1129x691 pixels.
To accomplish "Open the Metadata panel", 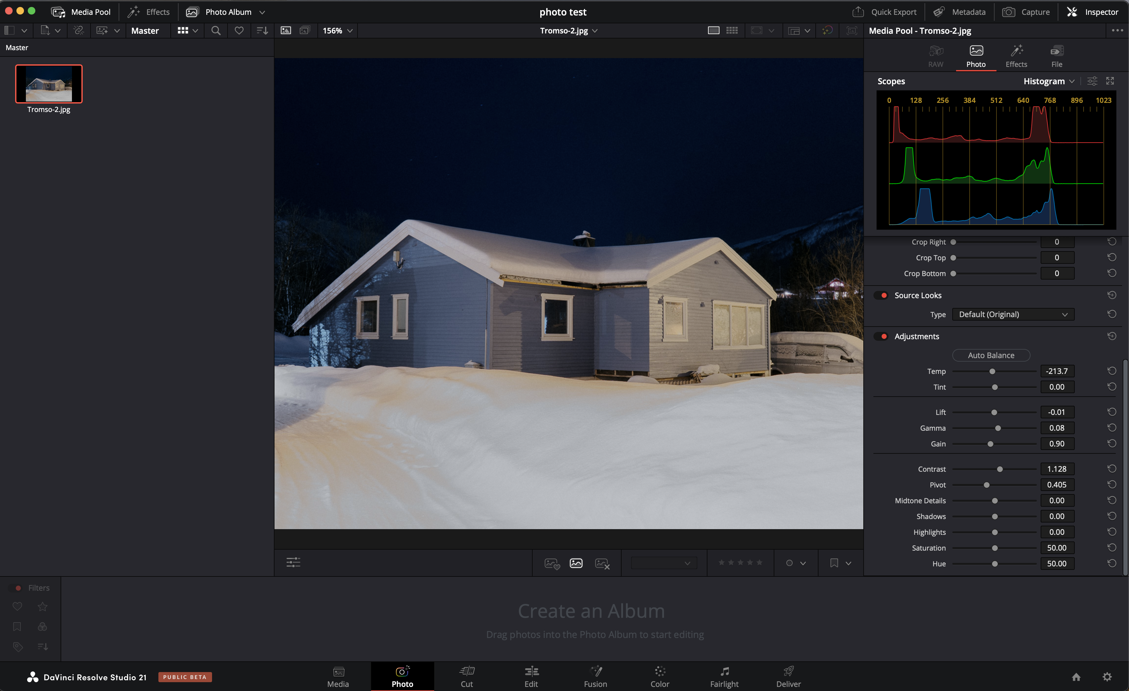I will click(x=960, y=12).
